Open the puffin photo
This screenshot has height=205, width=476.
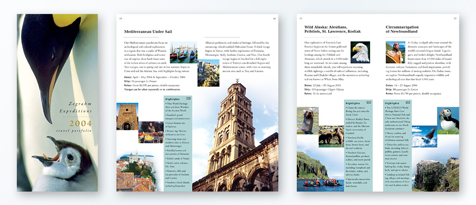coord(448,121)
